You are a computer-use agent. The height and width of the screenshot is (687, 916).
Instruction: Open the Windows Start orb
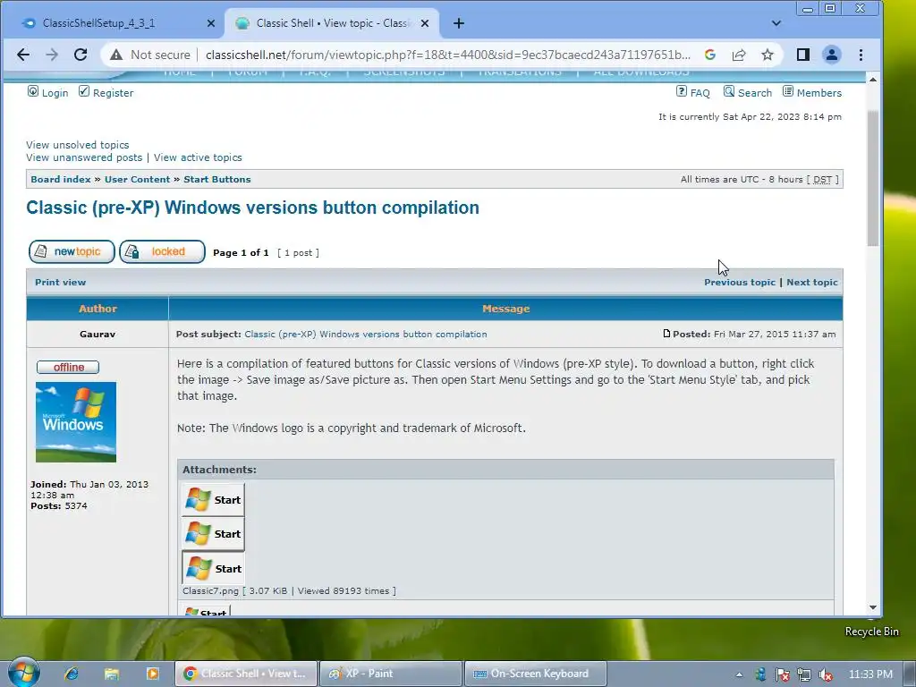pyautogui.click(x=23, y=672)
